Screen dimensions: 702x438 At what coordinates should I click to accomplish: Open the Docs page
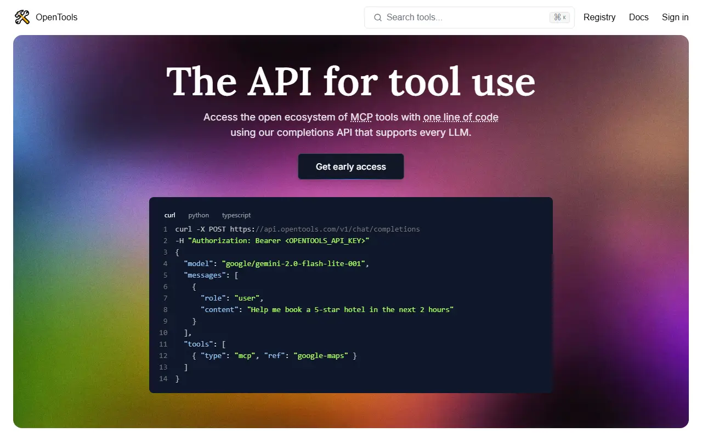[x=639, y=18]
